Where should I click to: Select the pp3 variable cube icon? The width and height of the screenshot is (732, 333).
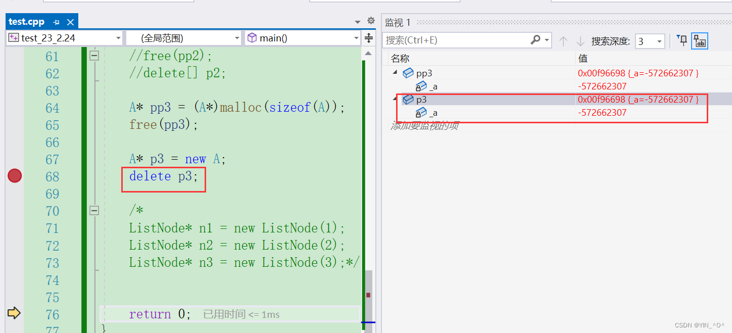[x=408, y=73]
